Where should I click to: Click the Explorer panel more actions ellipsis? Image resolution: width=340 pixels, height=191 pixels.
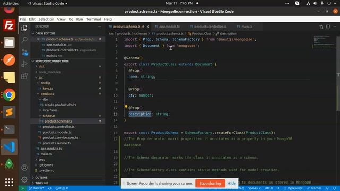pyautogui.click(x=99, y=27)
